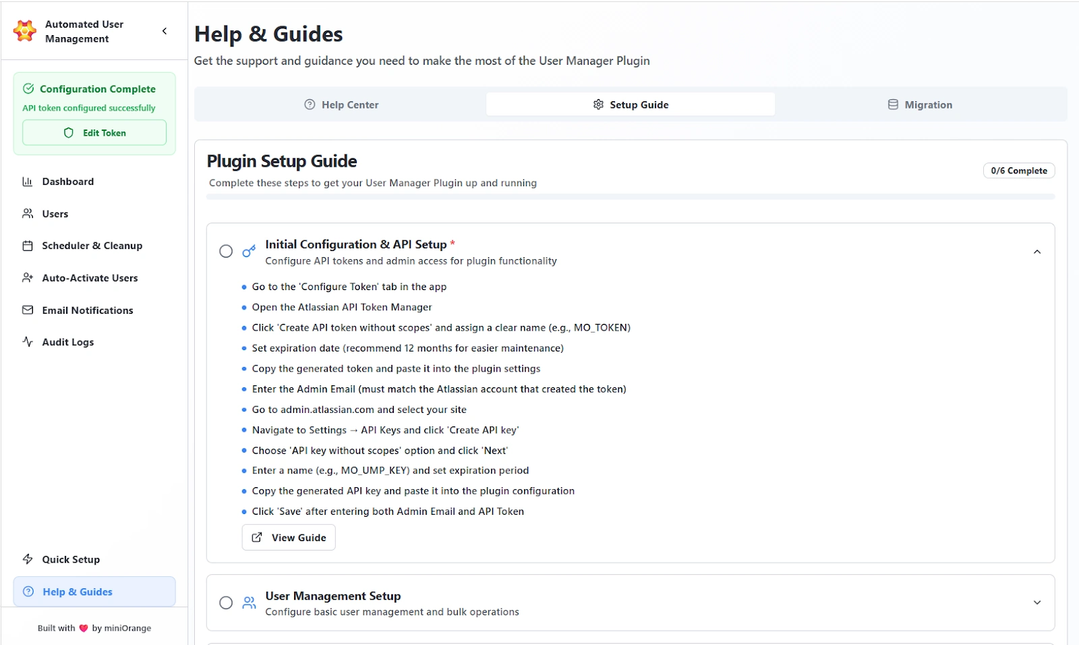Switch to the Help Center tab
Image resolution: width=1079 pixels, height=645 pixels.
pyautogui.click(x=341, y=105)
